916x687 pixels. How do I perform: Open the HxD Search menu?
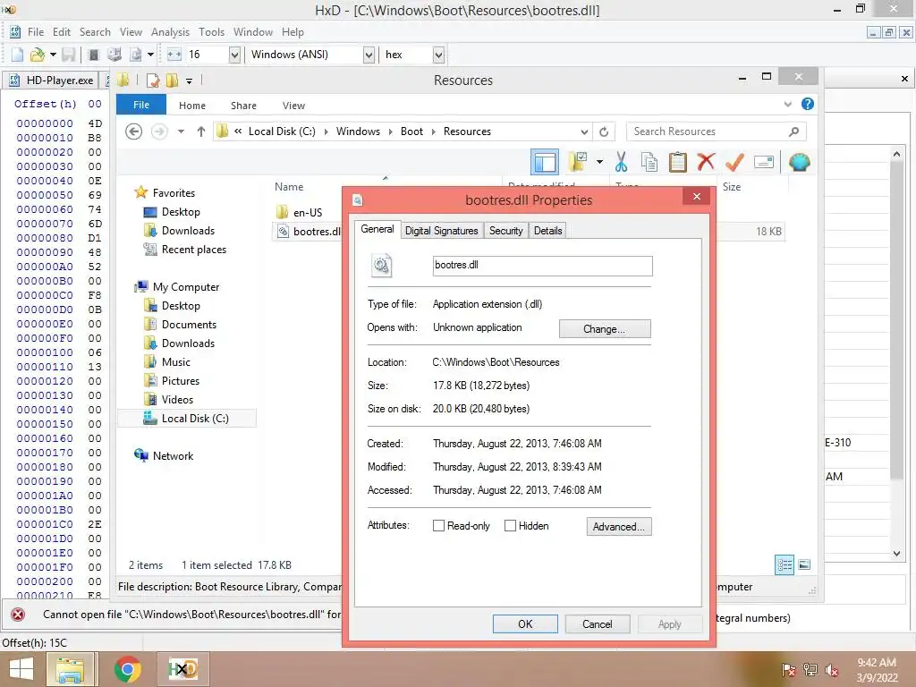click(x=95, y=32)
